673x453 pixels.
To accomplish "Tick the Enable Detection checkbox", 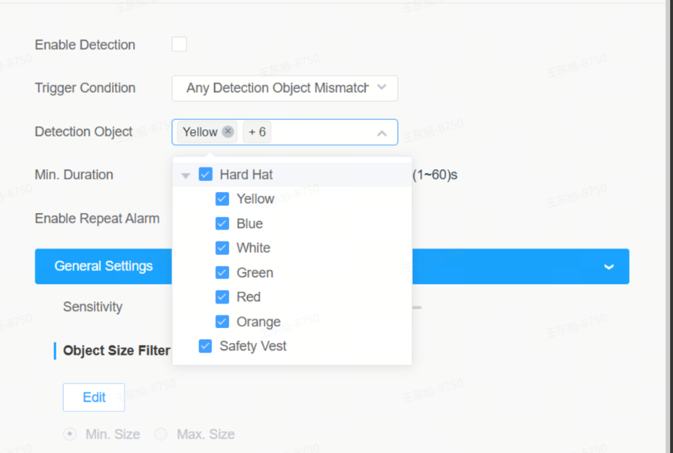I will click(x=179, y=44).
